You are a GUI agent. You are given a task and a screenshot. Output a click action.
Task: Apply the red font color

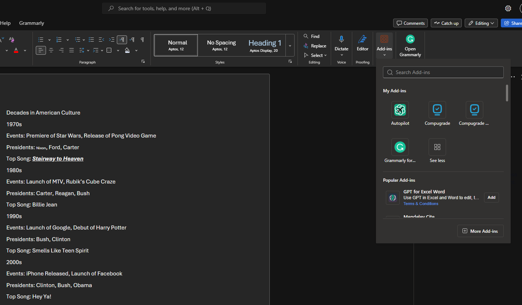point(16,50)
